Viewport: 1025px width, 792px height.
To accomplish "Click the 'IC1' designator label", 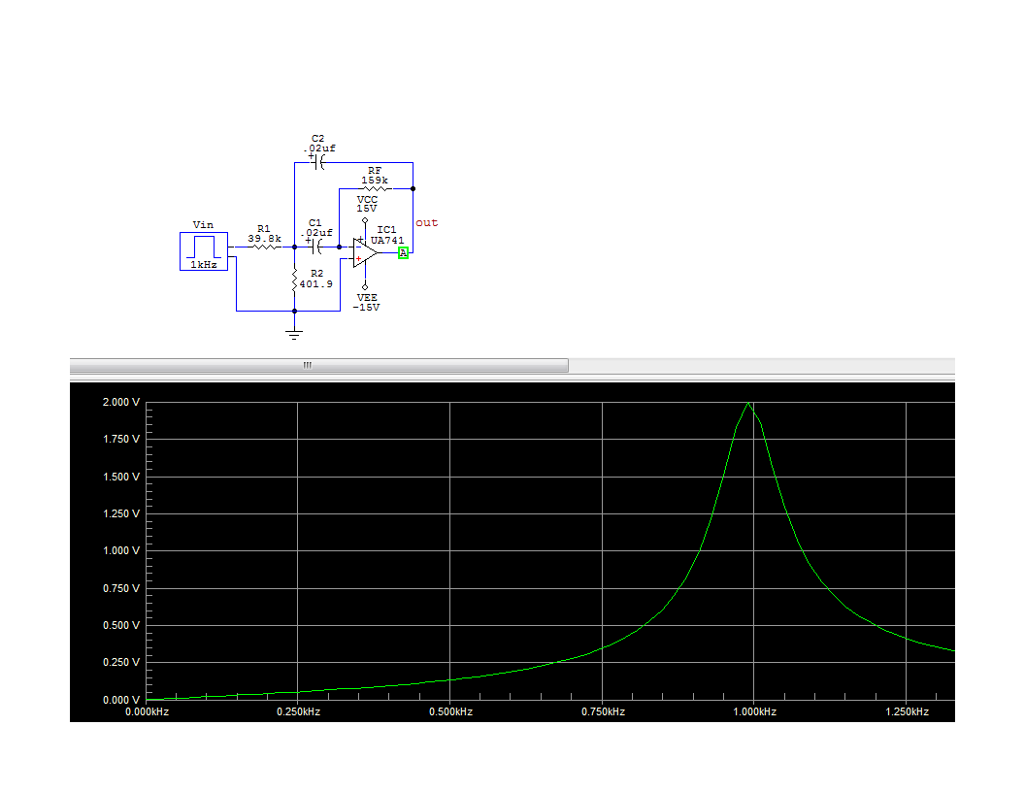I will point(386,230).
